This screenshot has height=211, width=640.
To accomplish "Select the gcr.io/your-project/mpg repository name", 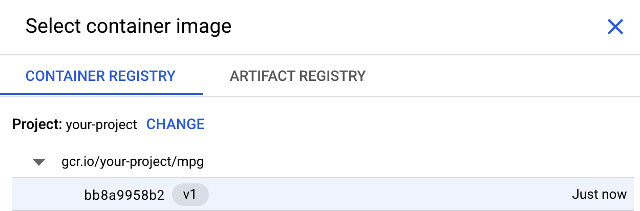I will [133, 162].
